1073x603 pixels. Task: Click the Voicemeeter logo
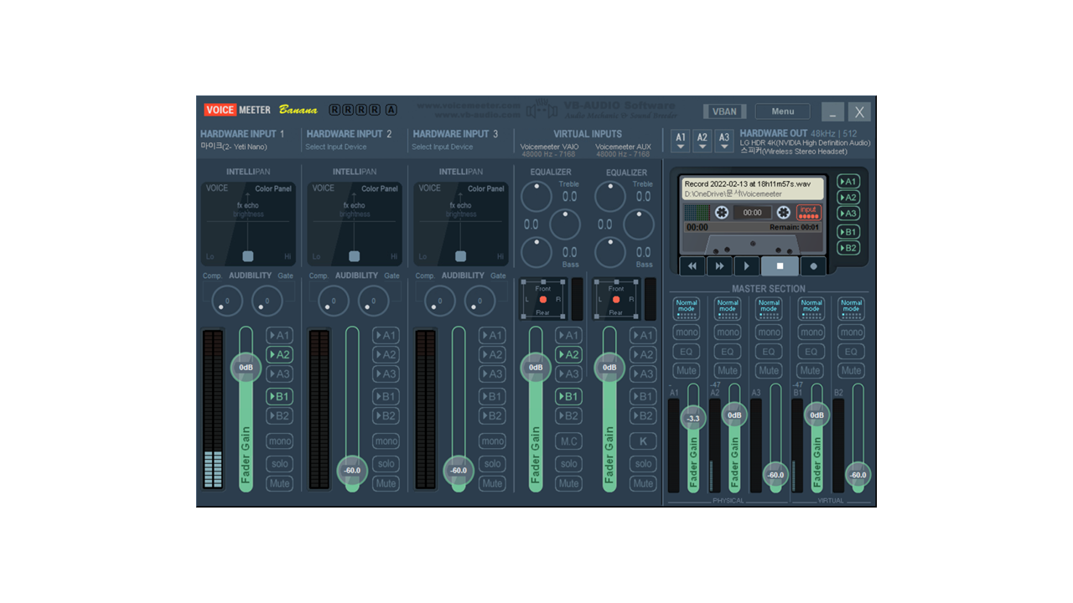(238, 110)
